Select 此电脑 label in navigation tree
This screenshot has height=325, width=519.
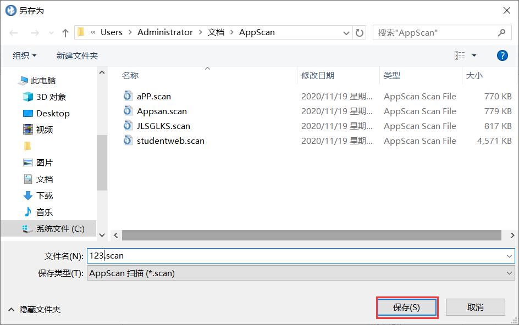coord(43,80)
